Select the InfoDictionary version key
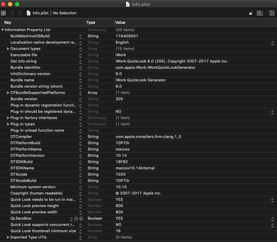Image resolution: width=277 pixels, height=242 pixels. click(x=30, y=74)
